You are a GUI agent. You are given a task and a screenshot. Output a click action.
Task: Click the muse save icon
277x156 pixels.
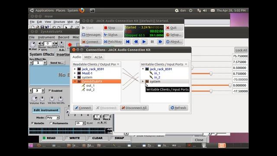point(42,27)
